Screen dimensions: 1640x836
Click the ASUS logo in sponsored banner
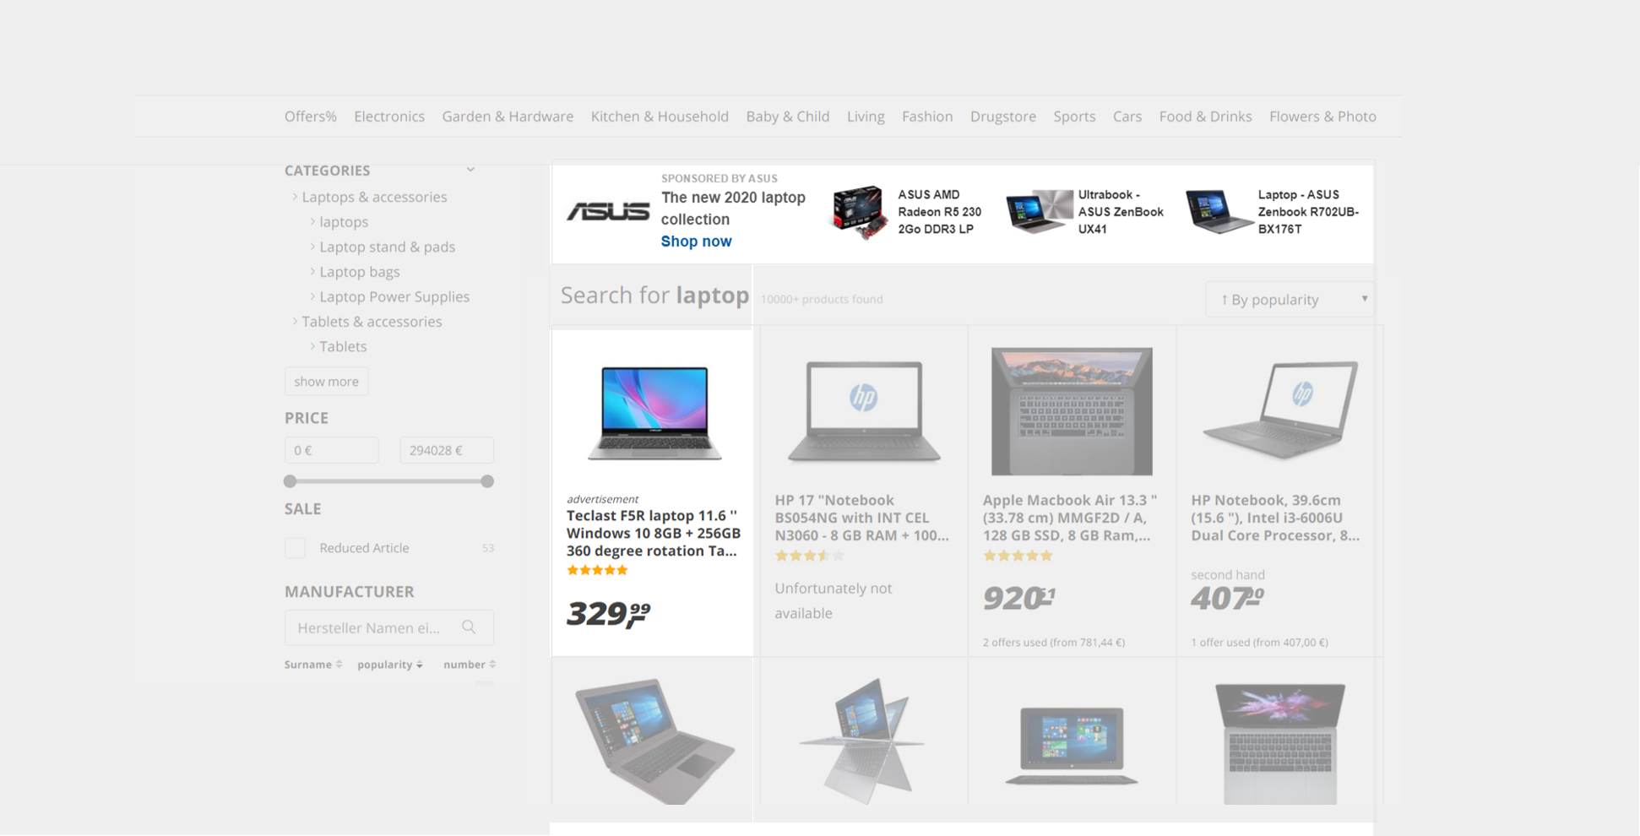608,211
